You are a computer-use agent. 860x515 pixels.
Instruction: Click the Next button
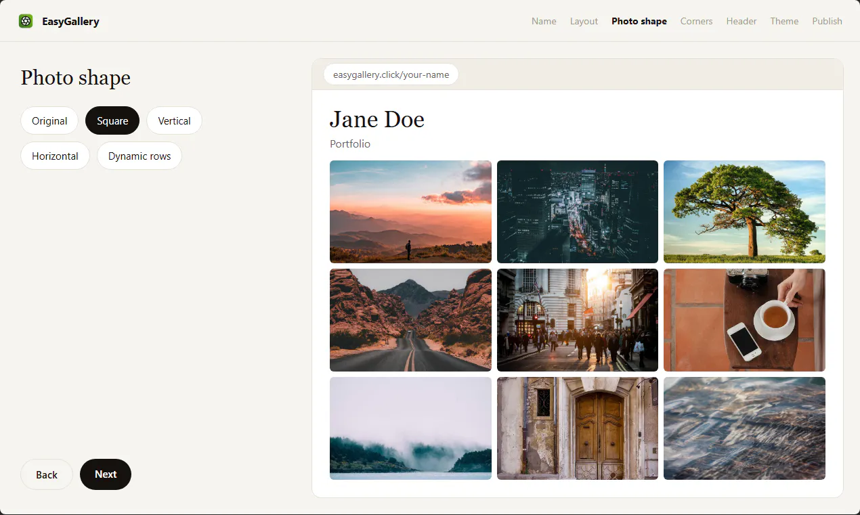click(x=106, y=474)
